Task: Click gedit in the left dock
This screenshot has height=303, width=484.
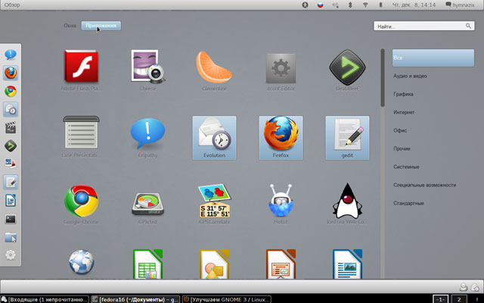Action: point(11,182)
